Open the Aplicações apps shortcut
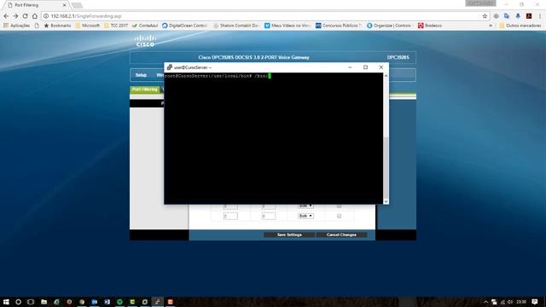Viewport: 546px width, 307px height. click(x=17, y=26)
